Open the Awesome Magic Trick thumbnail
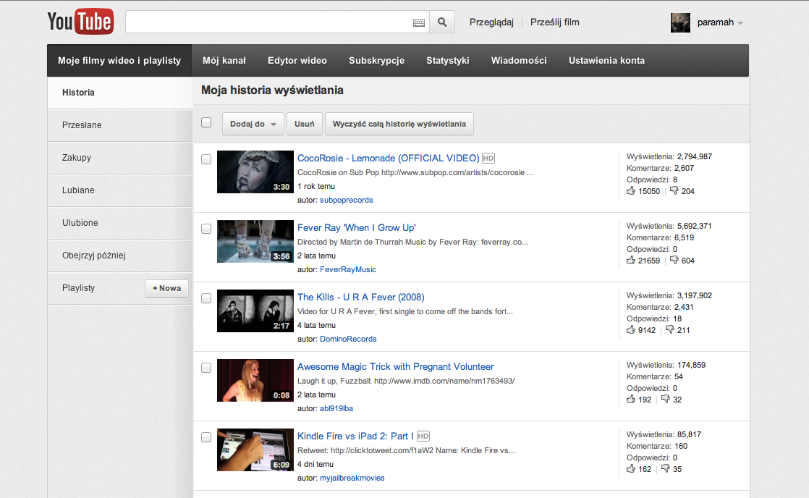This screenshot has height=498, width=809. pos(255,380)
